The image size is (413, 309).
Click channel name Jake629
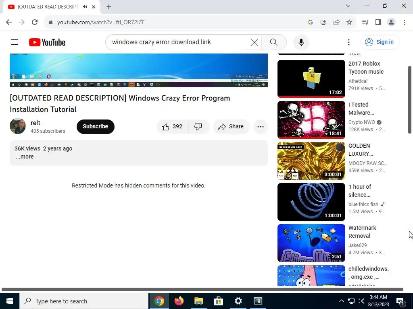click(x=357, y=245)
